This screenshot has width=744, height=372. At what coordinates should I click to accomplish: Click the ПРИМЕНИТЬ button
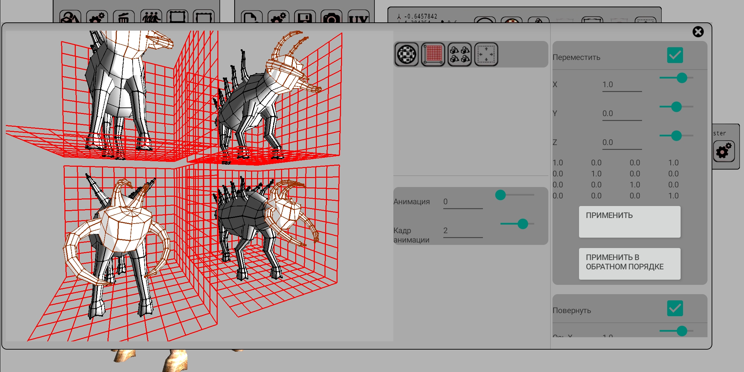click(x=630, y=222)
